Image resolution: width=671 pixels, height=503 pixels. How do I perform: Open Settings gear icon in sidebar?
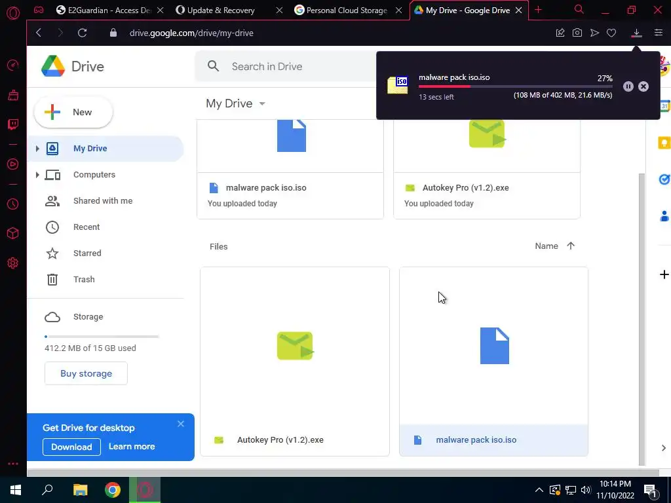(13, 263)
